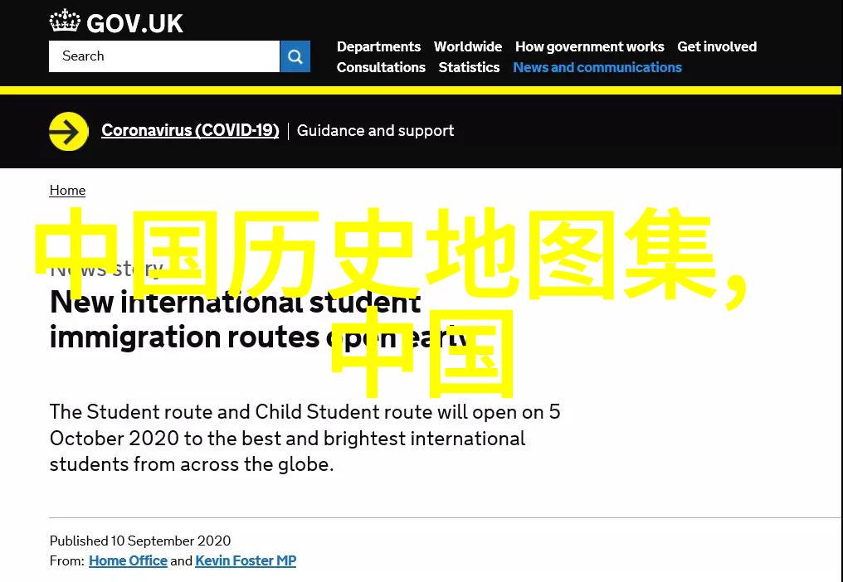Screen dimensions: 843x582
Task: Open the Coronavirus (COVID-19) link
Action: (190, 130)
